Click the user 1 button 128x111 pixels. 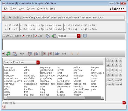pyautogui.click(x=110, y=80)
